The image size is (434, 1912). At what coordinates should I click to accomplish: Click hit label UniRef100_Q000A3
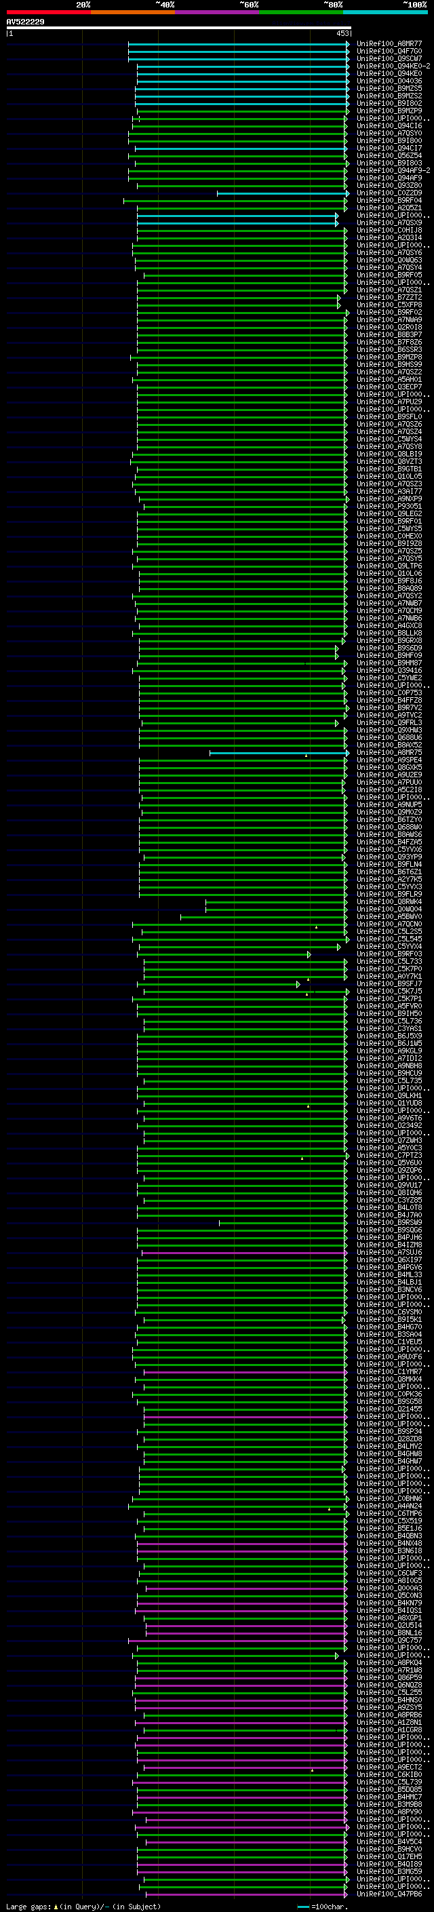pos(389,1589)
